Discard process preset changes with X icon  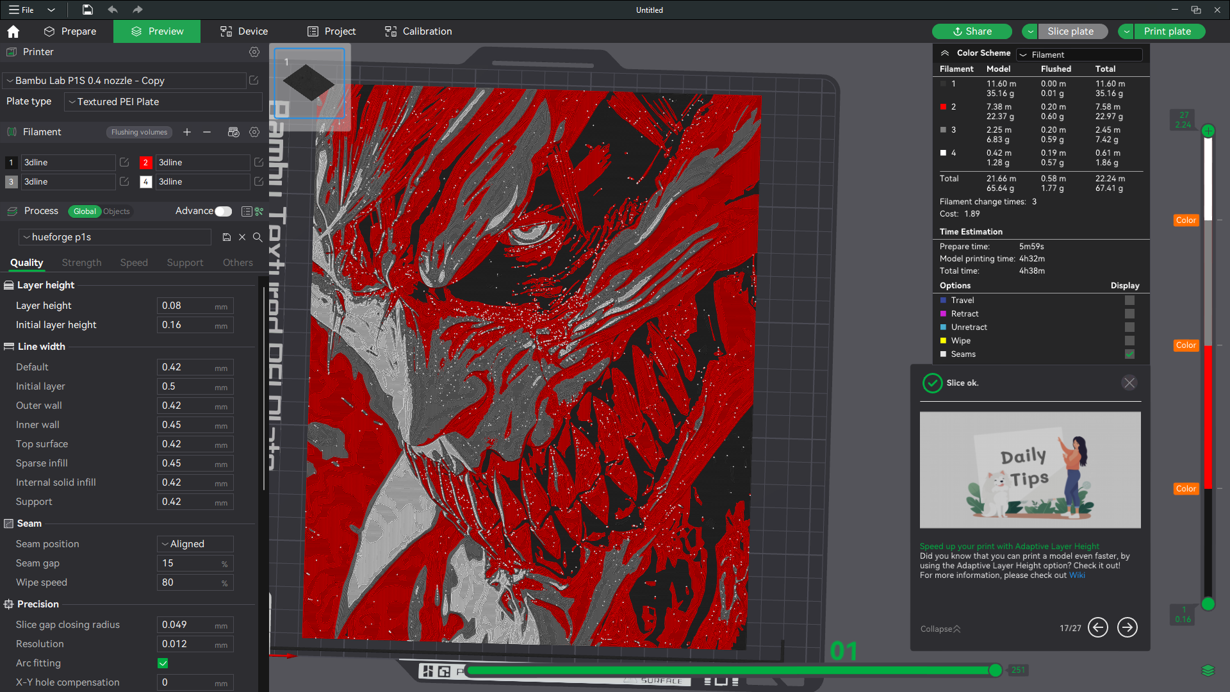[x=242, y=237]
